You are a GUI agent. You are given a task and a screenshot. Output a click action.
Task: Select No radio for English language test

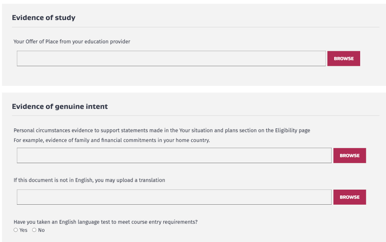pyautogui.click(x=34, y=230)
